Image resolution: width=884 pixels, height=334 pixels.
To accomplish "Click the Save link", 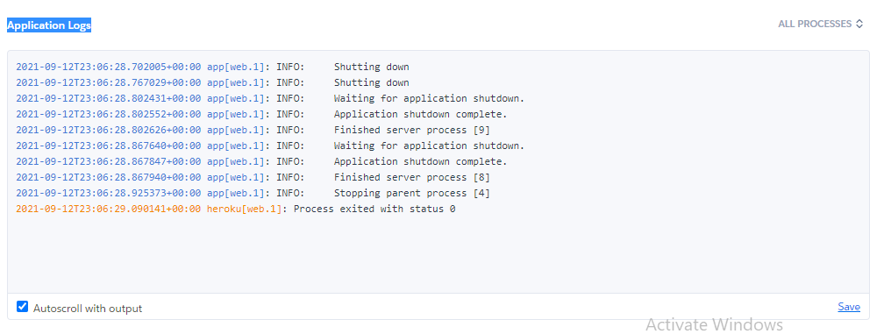I will tap(849, 307).
